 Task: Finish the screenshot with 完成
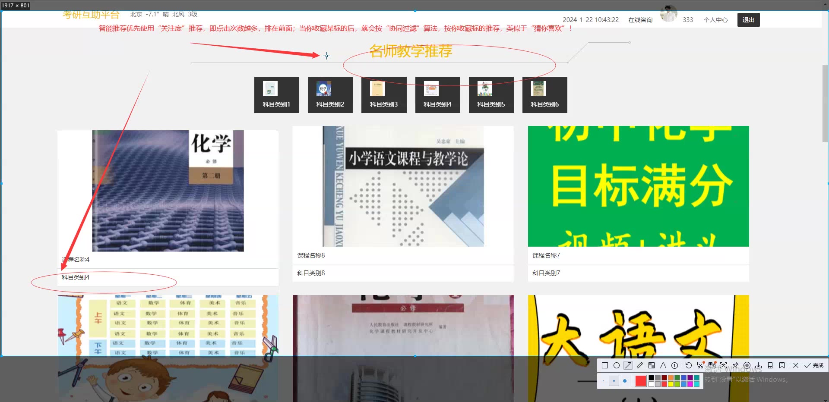814,365
